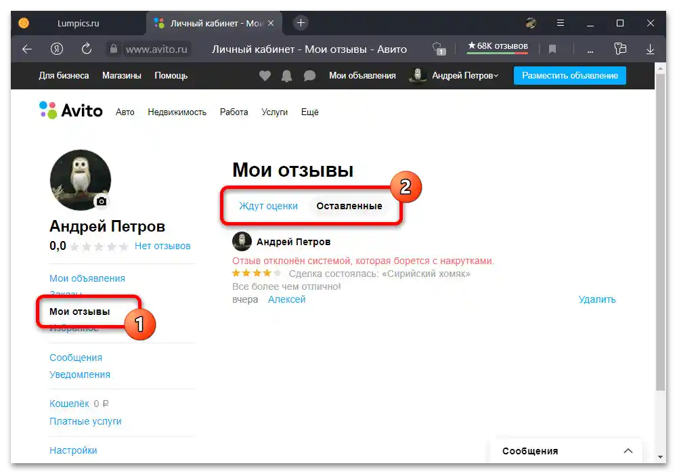Open the Работа category
The height and width of the screenshot is (474, 677).
[x=234, y=112]
